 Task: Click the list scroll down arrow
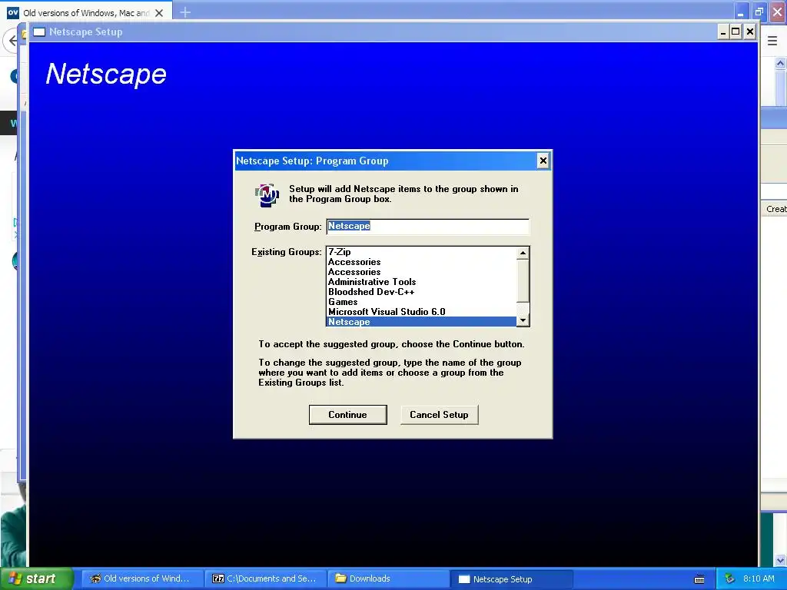point(523,320)
